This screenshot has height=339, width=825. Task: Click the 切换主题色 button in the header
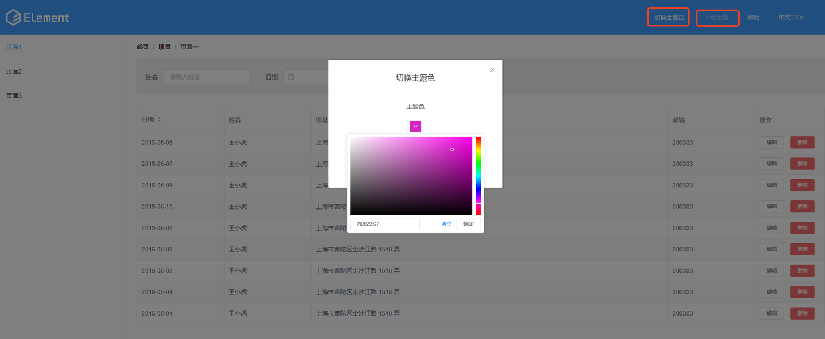(667, 17)
